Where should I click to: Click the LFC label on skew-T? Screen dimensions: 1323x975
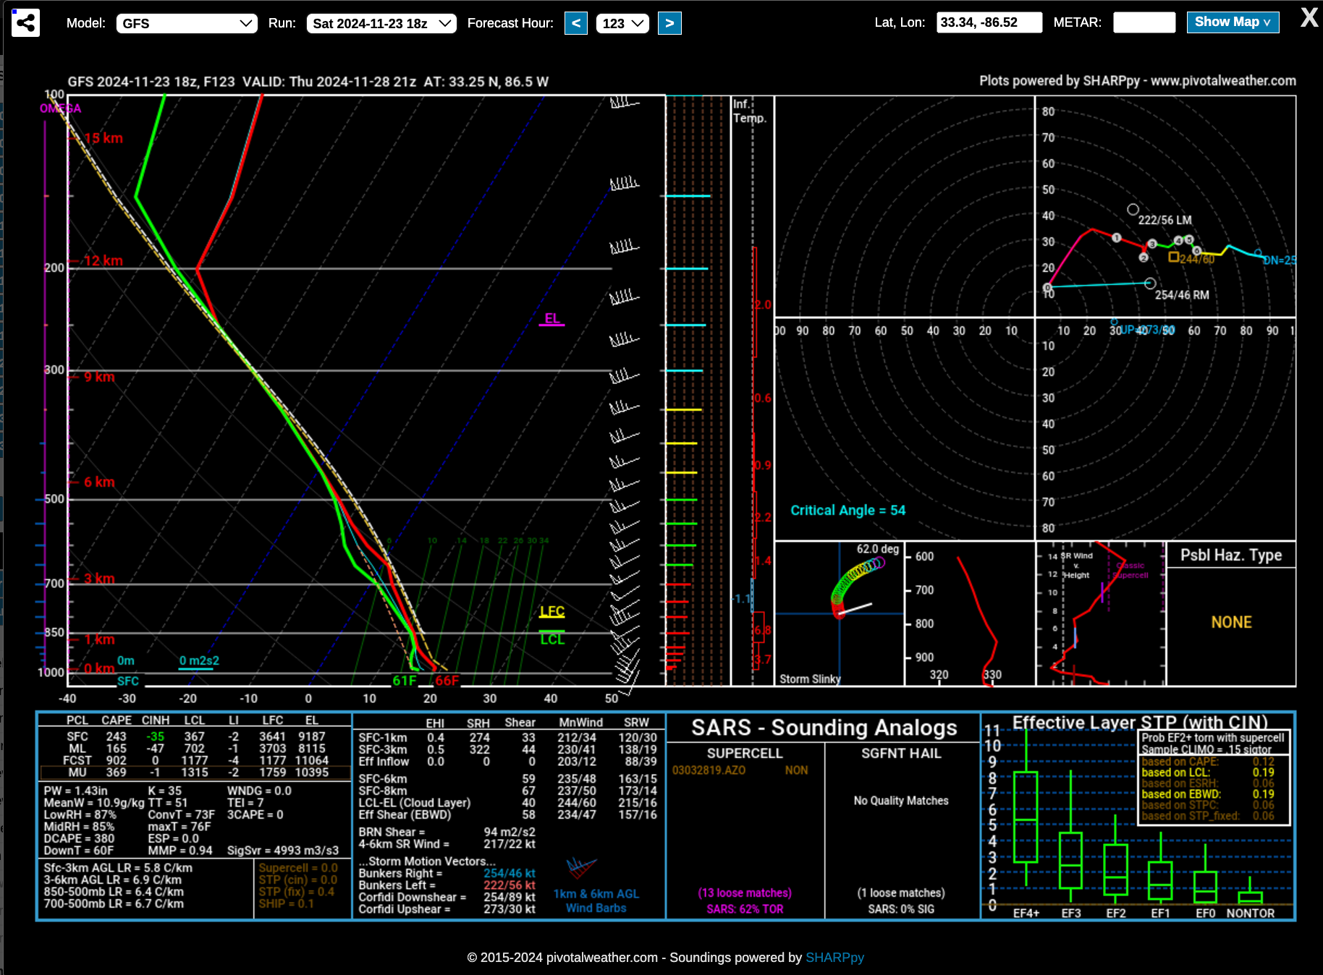click(551, 612)
